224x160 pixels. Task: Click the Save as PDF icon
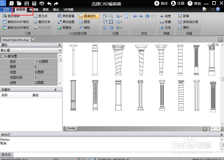click(34, 4)
